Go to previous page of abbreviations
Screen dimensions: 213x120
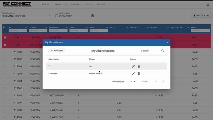pos(155,81)
